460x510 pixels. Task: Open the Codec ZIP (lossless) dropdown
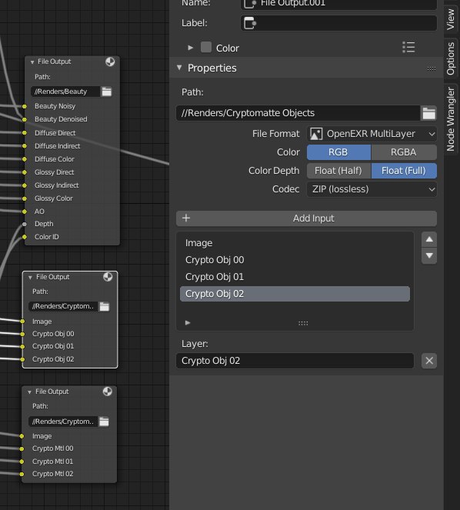point(372,189)
